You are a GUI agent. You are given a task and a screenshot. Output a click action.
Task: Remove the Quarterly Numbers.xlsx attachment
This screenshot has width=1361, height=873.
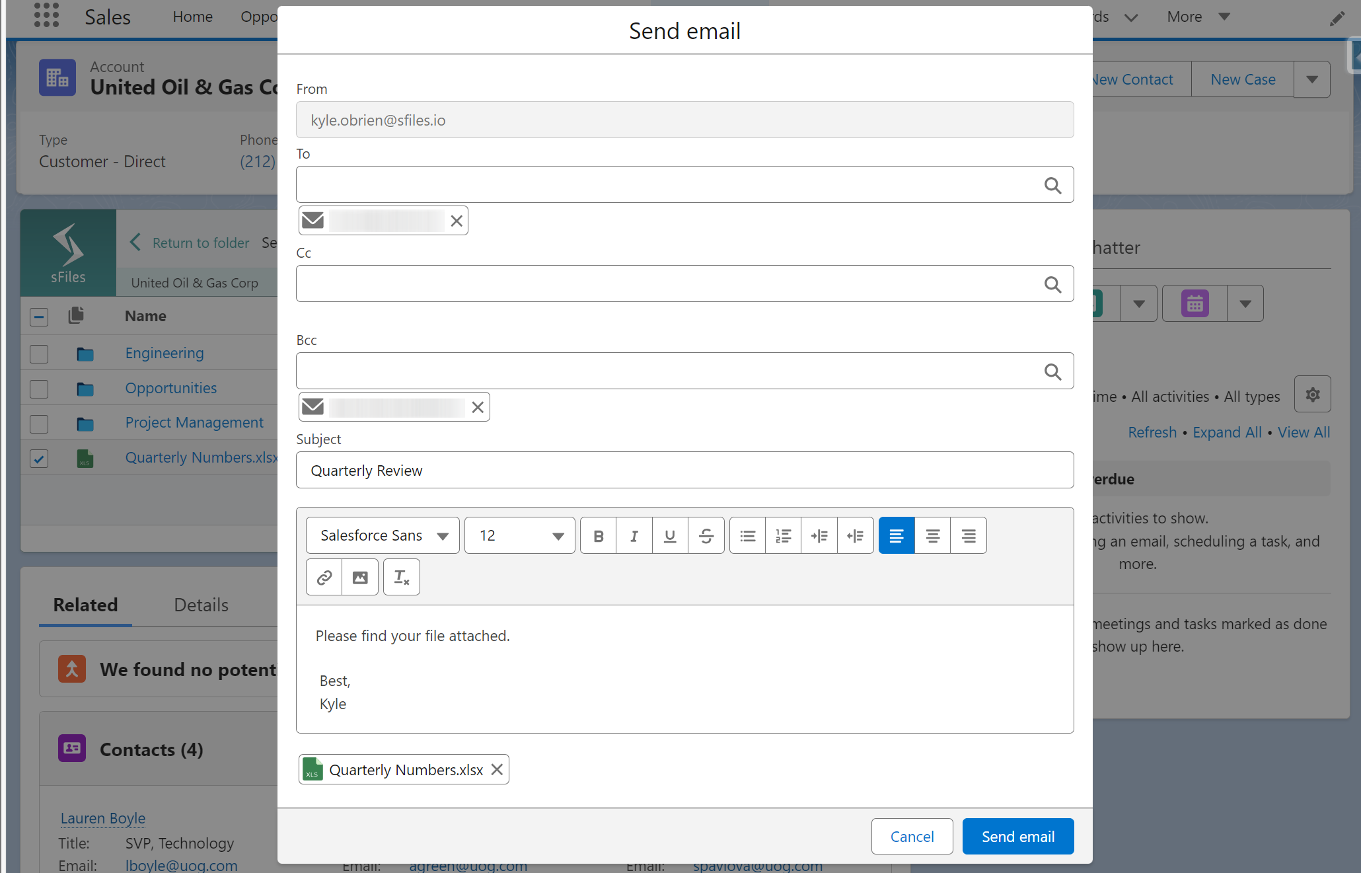point(497,769)
